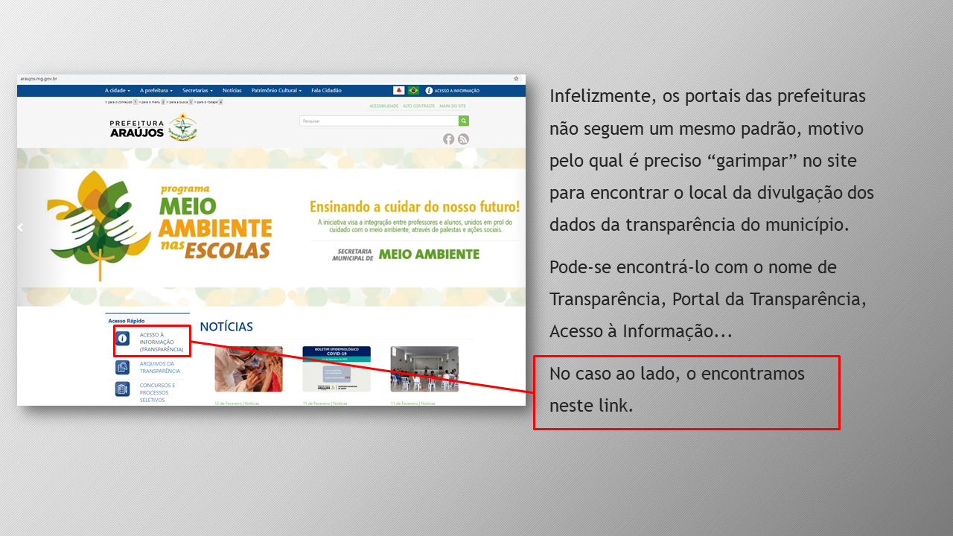Bookmark page with the star icon
Screen dimensions: 953x536
(516, 78)
